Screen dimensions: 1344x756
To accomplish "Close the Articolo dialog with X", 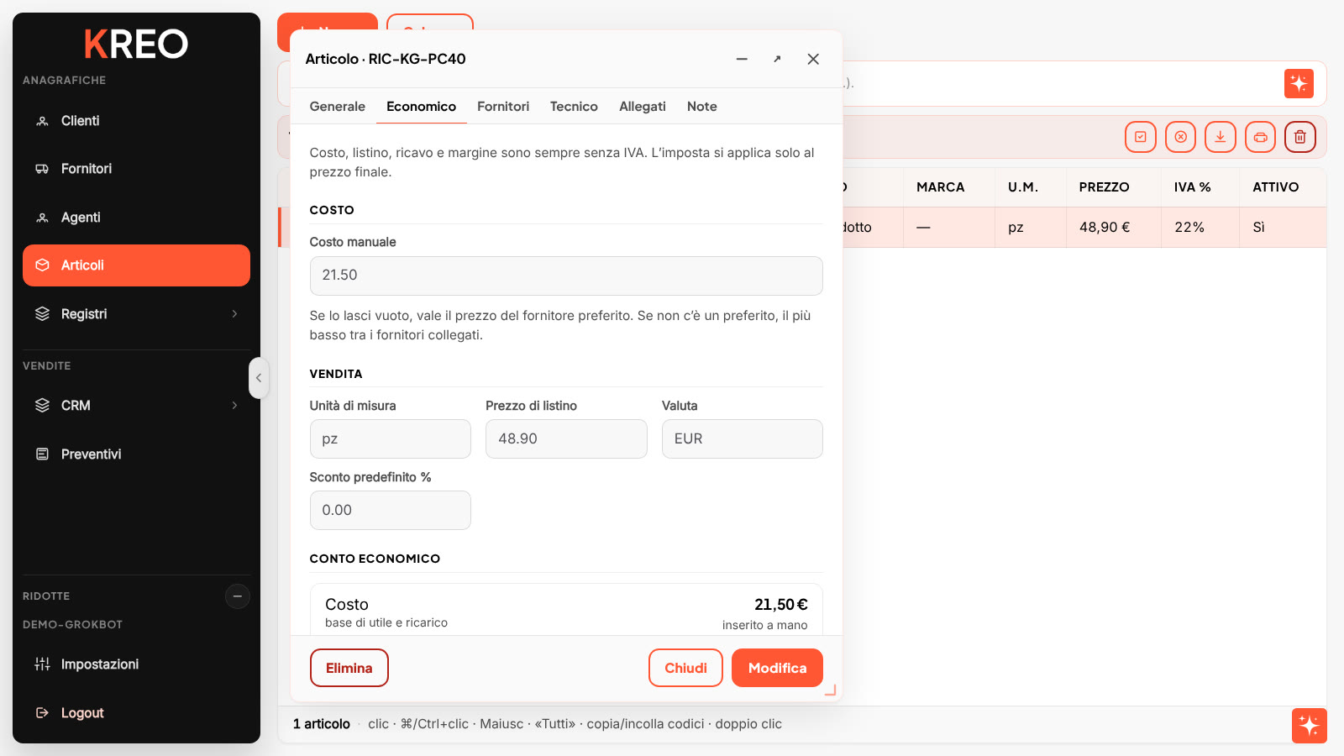I will tap(813, 59).
